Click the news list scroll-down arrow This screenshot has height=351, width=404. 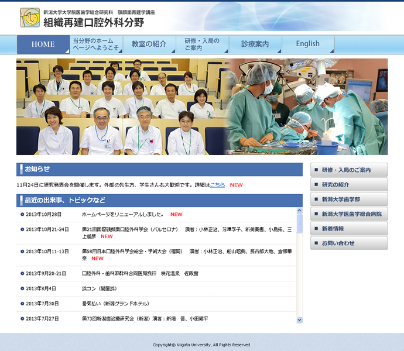pyautogui.click(x=299, y=320)
